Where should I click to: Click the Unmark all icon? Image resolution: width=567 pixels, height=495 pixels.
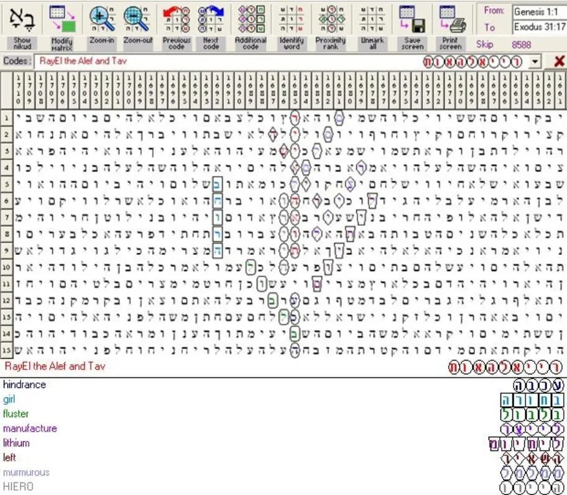coord(372,18)
